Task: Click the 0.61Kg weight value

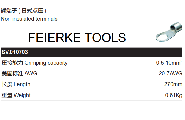Action: coord(174,95)
